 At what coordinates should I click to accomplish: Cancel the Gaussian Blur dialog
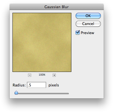[88, 24]
